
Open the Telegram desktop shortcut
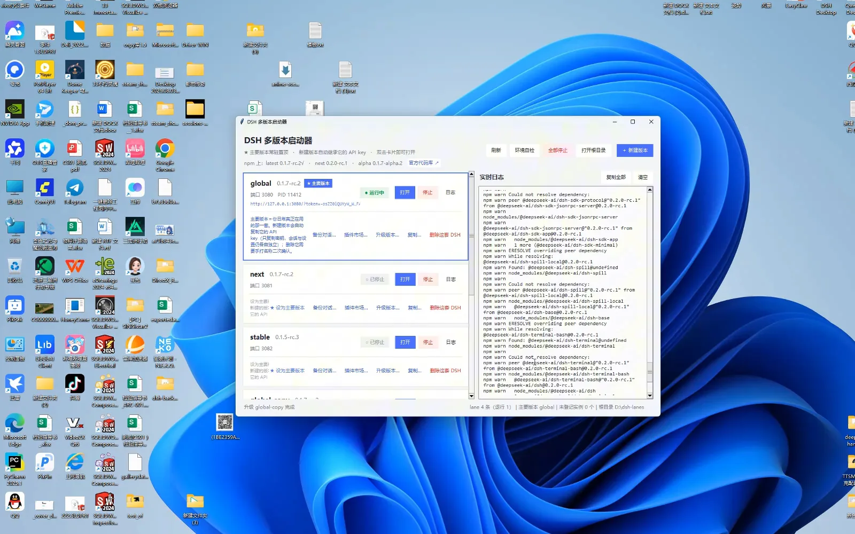(75, 191)
